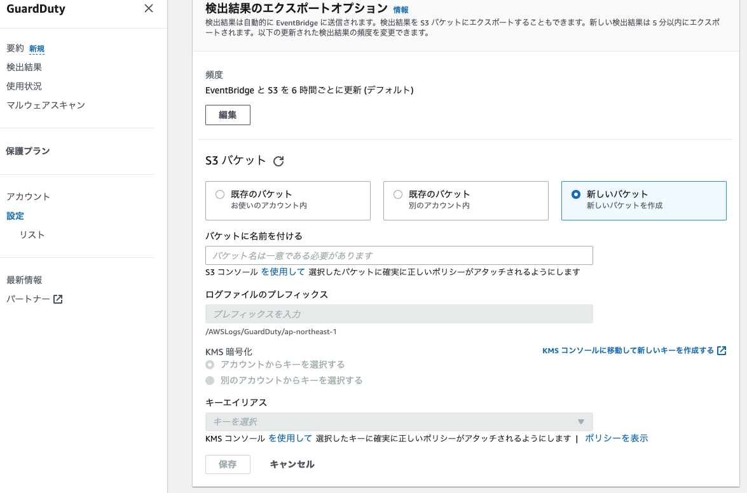Click the /AWSLogs/GuardDuty/ap-northeast-1 path text
747x493 pixels.
click(x=271, y=332)
